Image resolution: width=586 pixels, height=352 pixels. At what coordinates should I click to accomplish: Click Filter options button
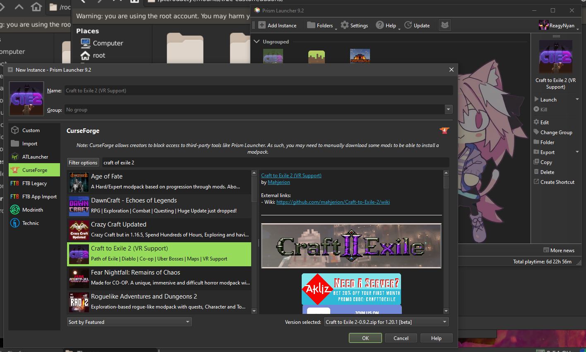point(83,162)
